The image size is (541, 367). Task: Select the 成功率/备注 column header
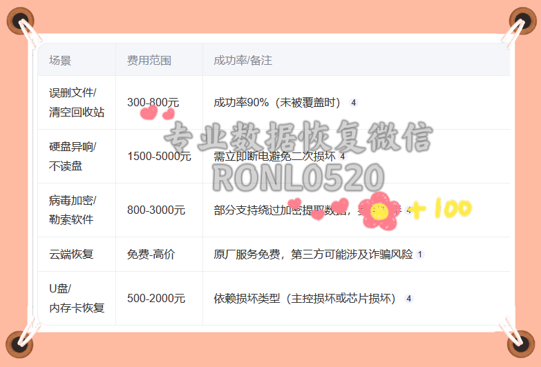tap(243, 61)
